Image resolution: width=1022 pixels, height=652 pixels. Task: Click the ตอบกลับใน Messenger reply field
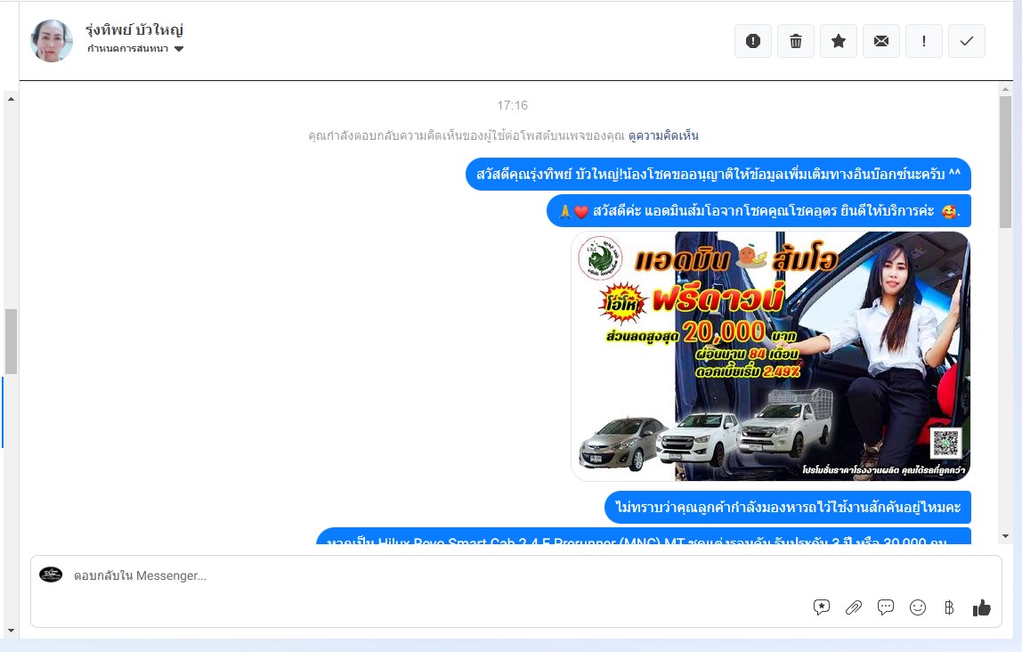tap(427, 576)
